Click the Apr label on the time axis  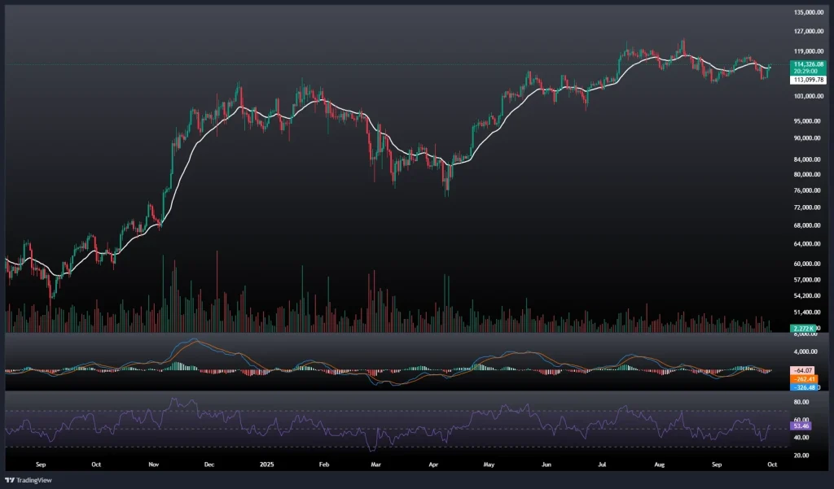click(x=433, y=465)
